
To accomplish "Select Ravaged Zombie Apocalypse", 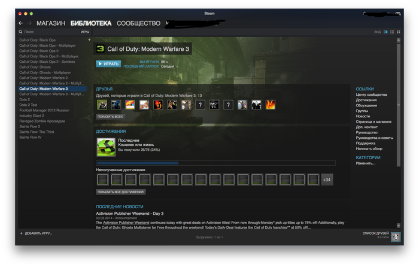I will [x=42, y=121].
